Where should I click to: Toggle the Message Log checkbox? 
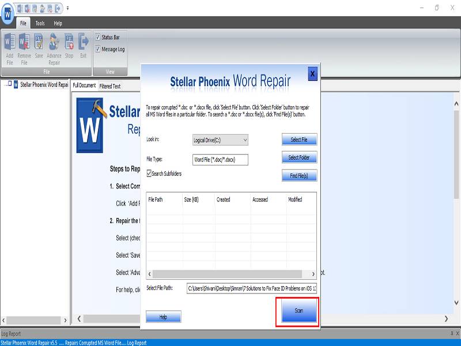(x=97, y=49)
